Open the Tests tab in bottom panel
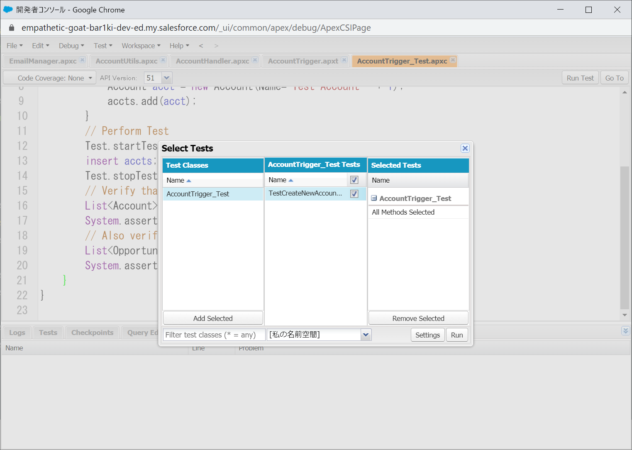632x450 pixels. 48,333
